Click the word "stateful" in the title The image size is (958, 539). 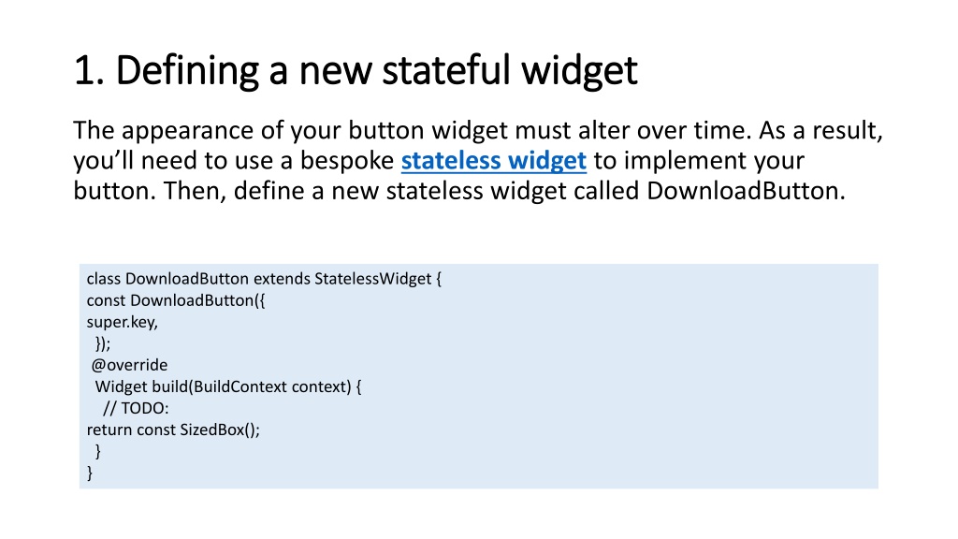[x=446, y=69]
